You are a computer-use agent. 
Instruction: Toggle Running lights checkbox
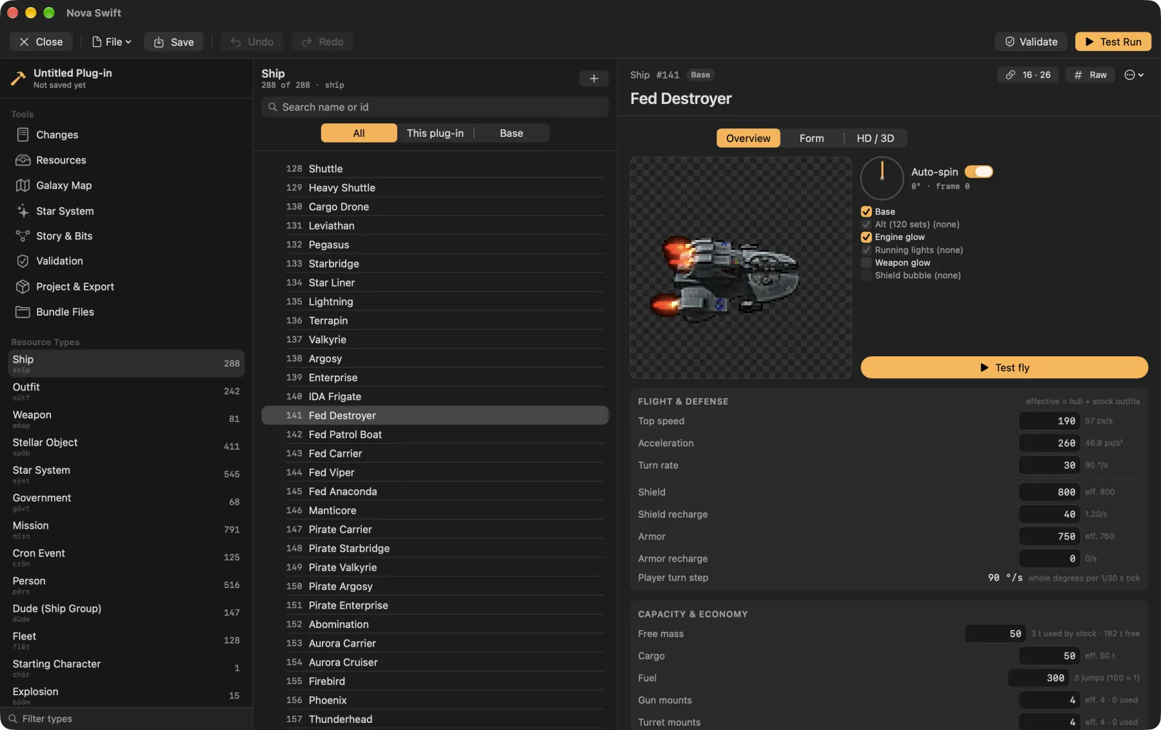866,250
